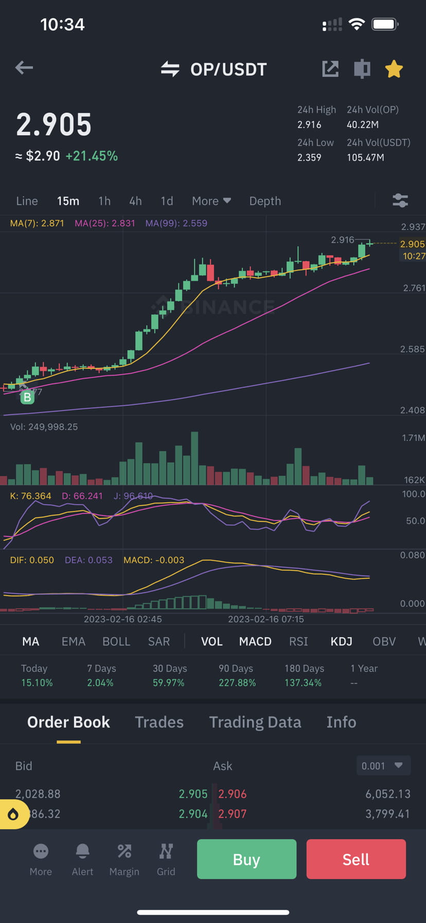426x923 pixels.
Task: Tap the current price tag 2.905 on chart axis
Action: [x=413, y=244]
